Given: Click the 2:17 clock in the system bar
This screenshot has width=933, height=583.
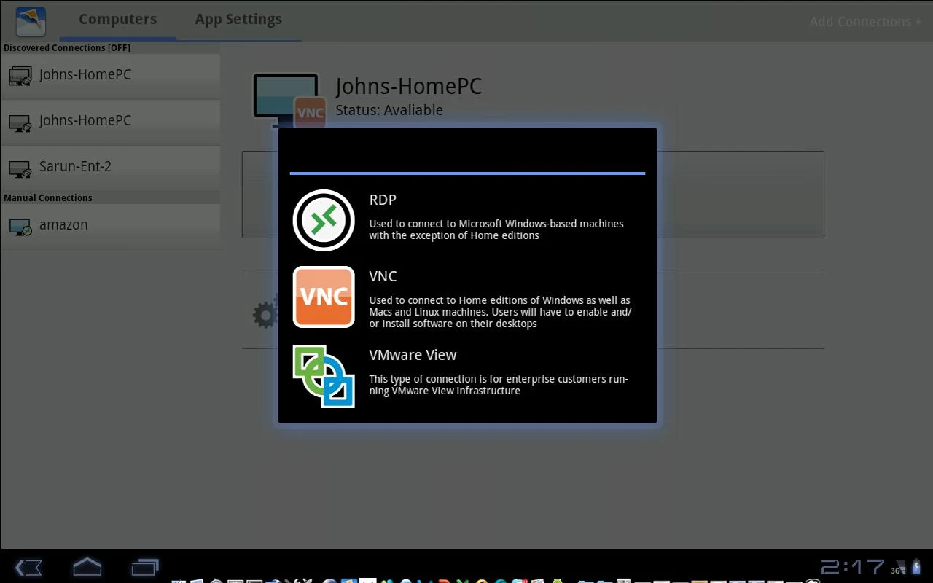Looking at the screenshot, I should tap(853, 566).
